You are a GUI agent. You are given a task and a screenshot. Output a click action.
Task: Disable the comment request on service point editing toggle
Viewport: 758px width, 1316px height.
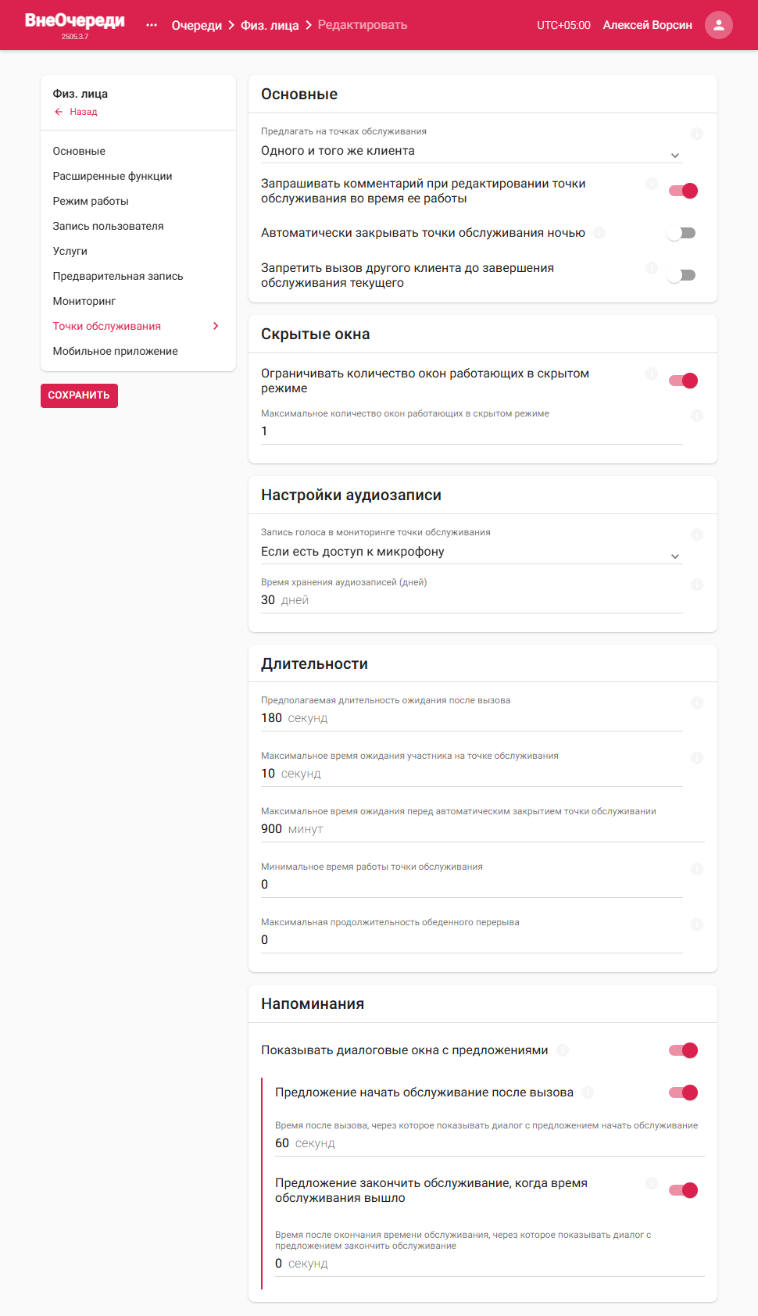pos(683,191)
